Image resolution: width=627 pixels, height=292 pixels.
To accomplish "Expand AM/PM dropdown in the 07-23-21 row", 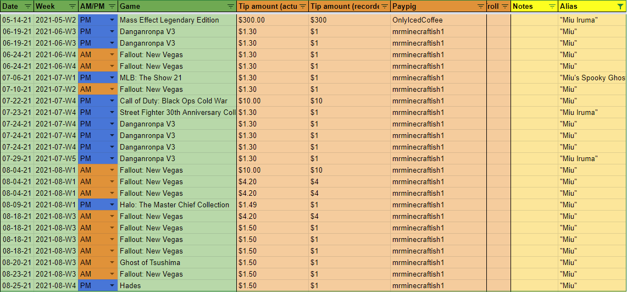I will 112,112.
